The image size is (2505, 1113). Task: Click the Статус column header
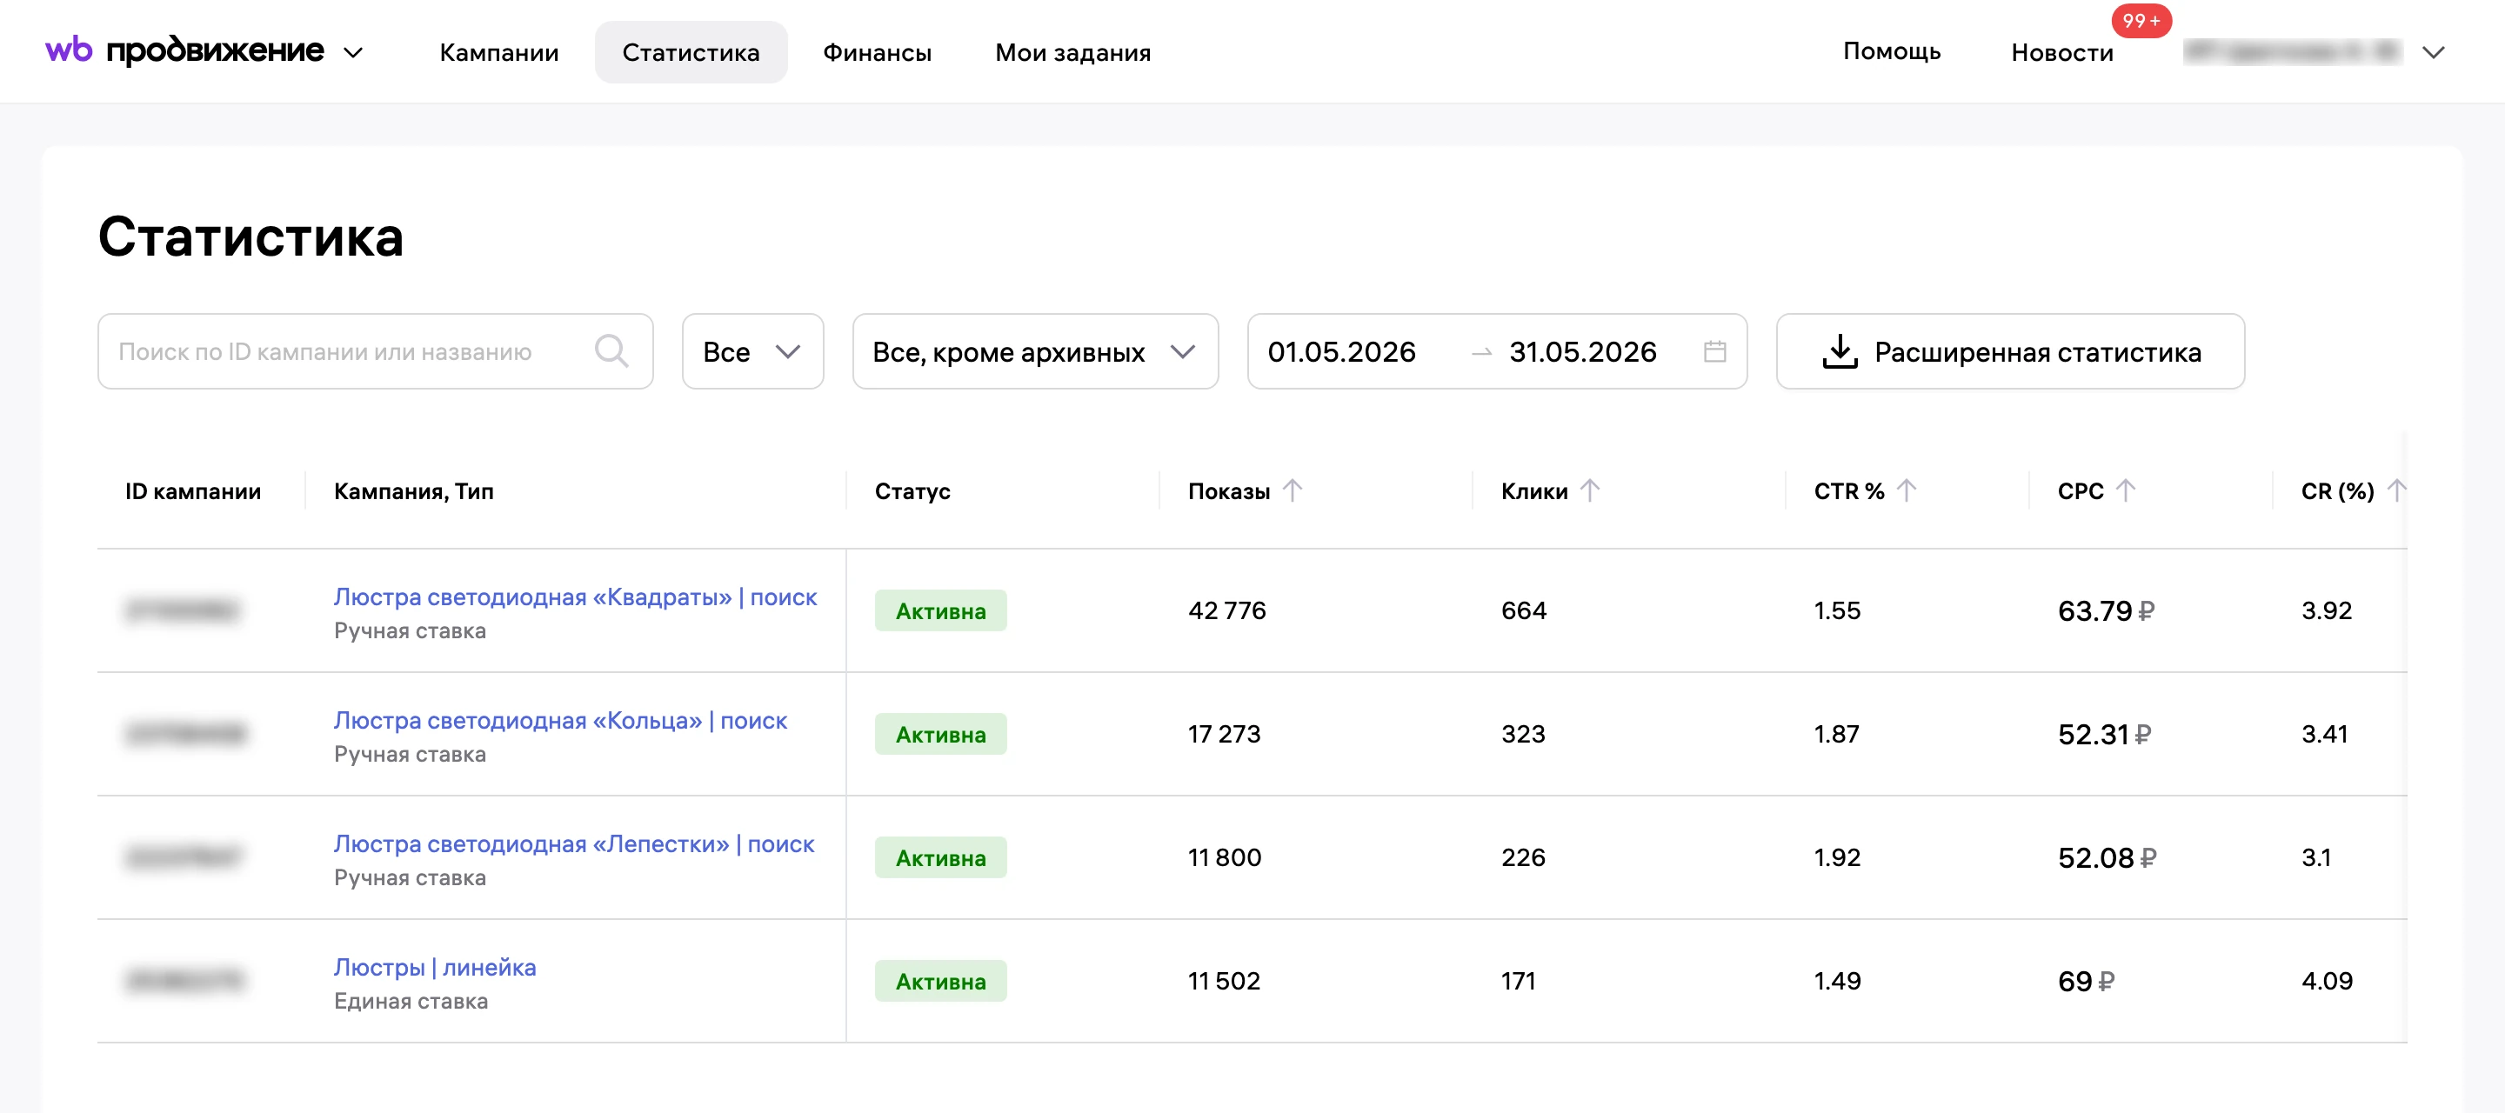(912, 491)
